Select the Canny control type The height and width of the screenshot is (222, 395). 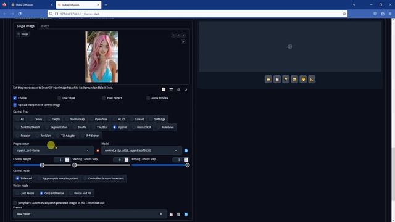pyautogui.click(x=36, y=119)
